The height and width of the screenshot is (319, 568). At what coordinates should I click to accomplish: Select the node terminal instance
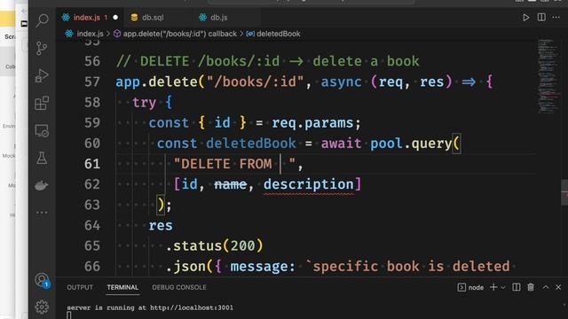pyautogui.click(x=470, y=287)
